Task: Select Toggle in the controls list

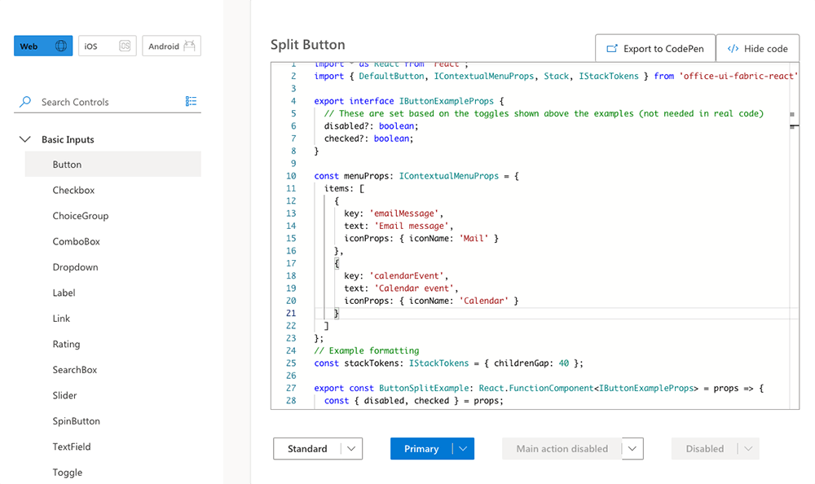Action: [68, 473]
